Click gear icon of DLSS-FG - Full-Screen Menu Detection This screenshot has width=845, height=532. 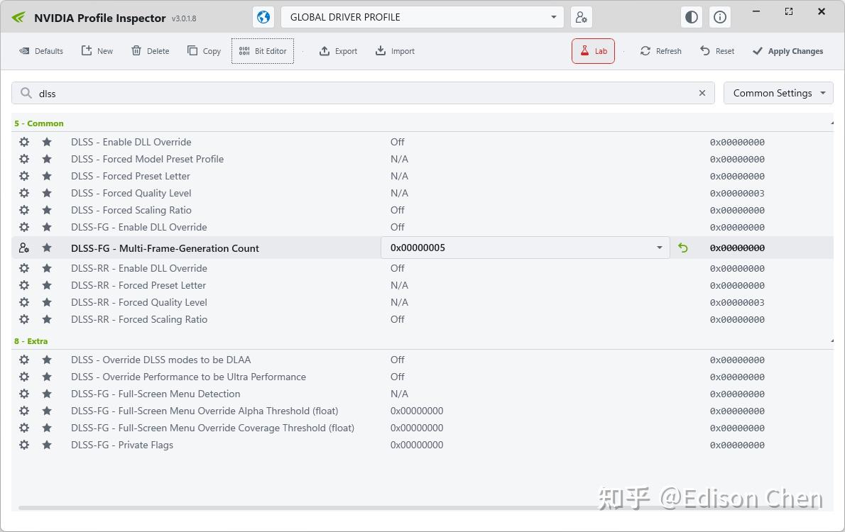[x=24, y=394]
